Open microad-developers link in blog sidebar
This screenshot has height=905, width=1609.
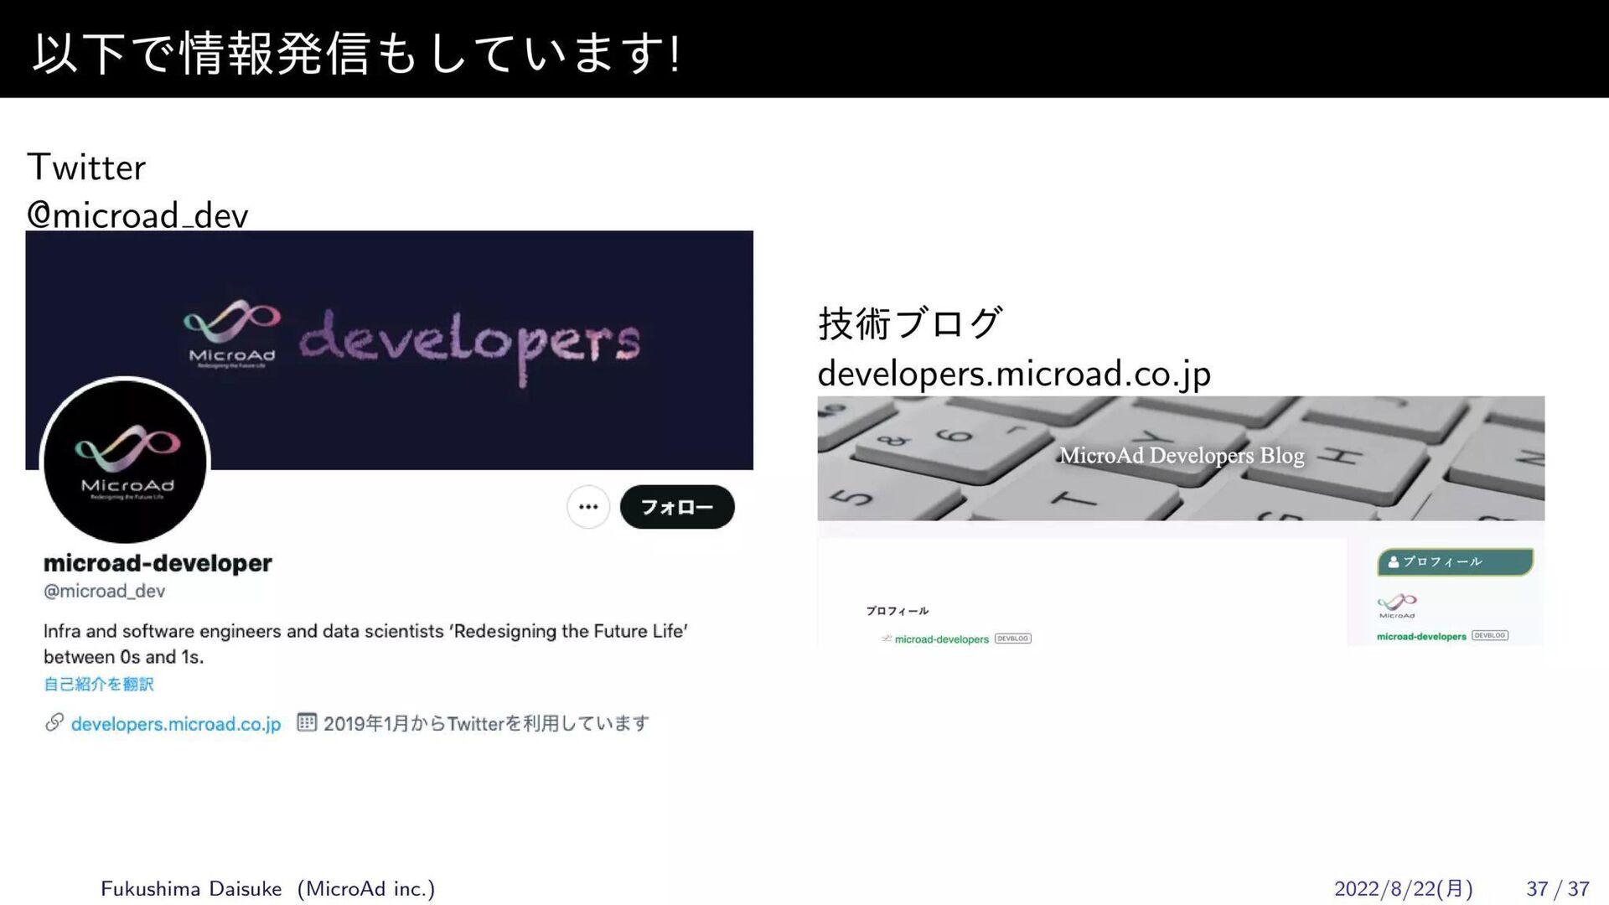(1421, 637)
